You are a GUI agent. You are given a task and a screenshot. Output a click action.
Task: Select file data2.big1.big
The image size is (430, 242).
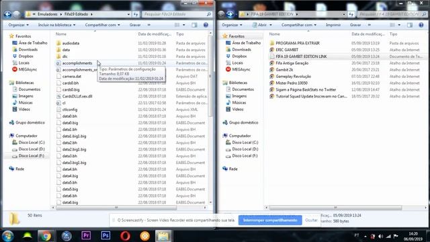click(74, 149)
